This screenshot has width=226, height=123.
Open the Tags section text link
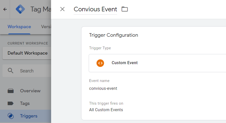25,103
